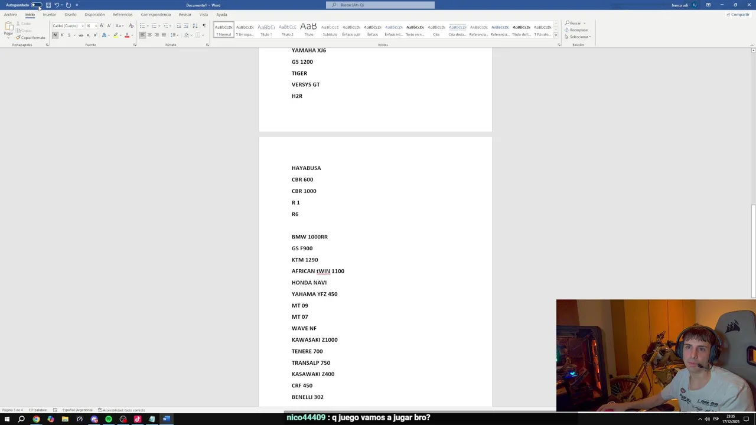
Task: Apply the Título 1 style
Action: point(266,30)
